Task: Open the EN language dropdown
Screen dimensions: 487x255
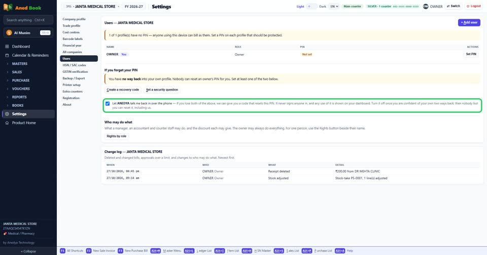Action: 334,6
